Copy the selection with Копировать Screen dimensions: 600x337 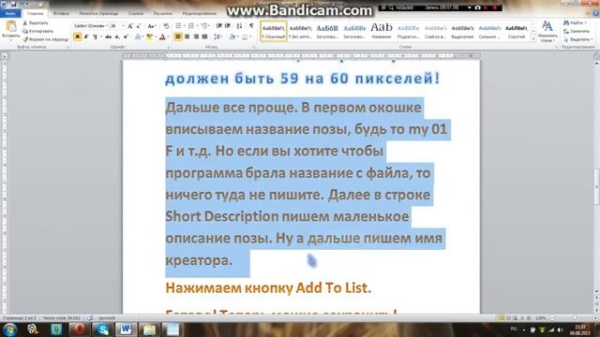point(37,31)
